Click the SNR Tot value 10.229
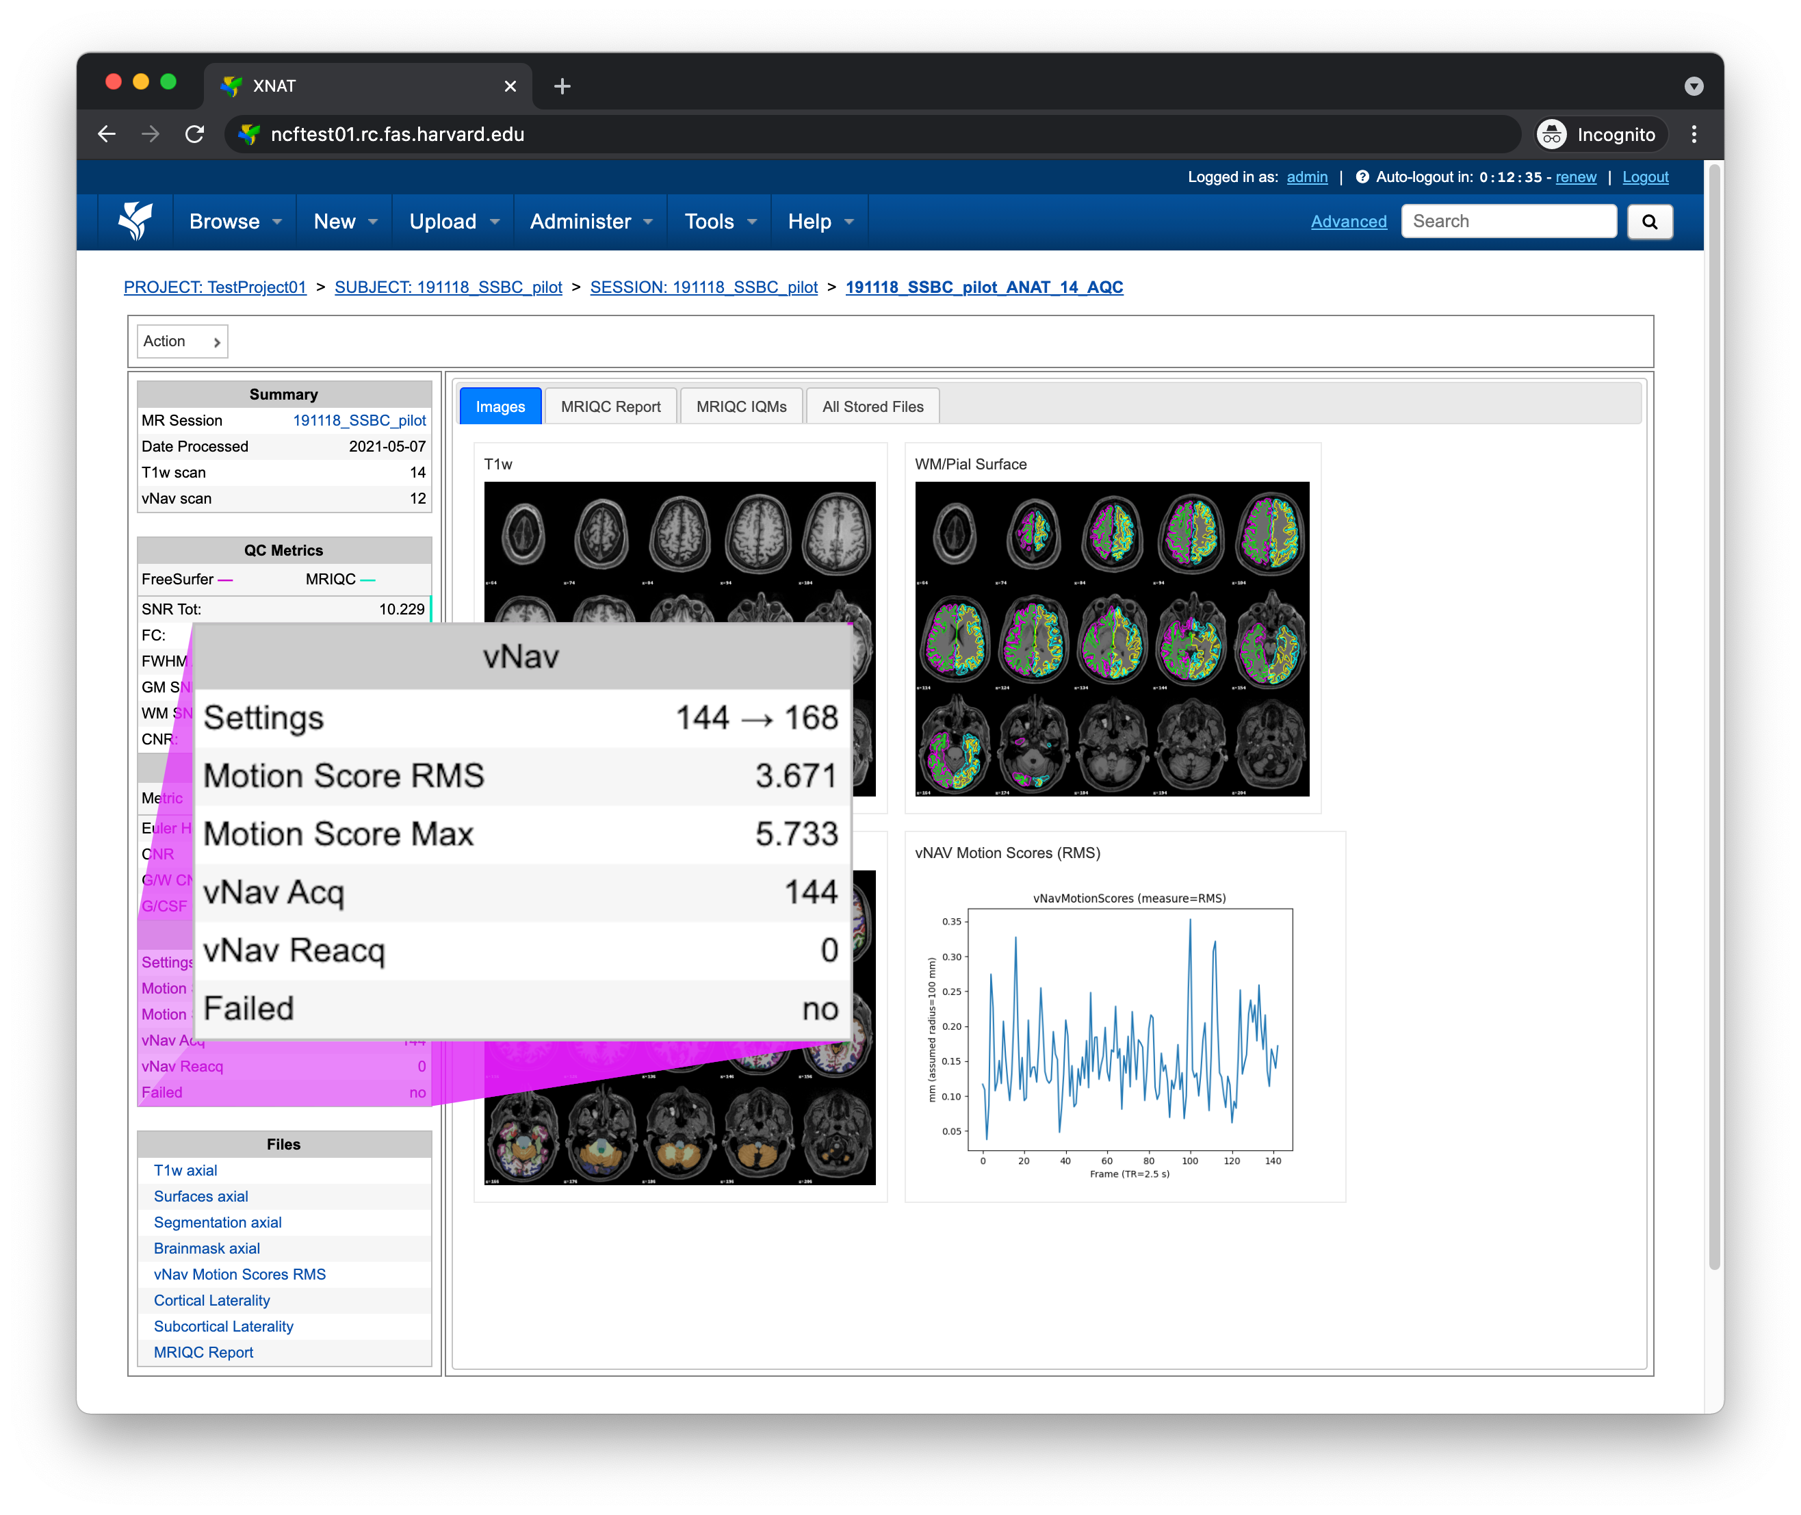Image resolution: width=1801 pixels, height=1515 pixels. click(x=402, y=609)
